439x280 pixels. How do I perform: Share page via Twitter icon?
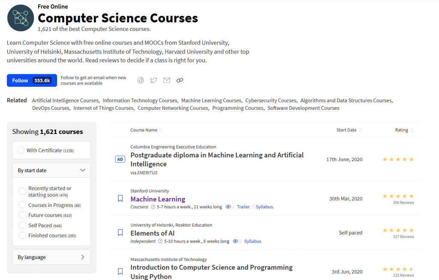point(153,80)
